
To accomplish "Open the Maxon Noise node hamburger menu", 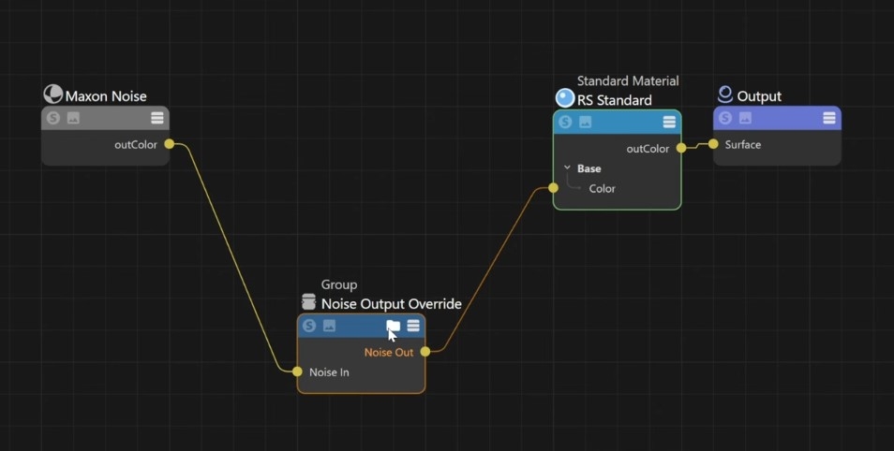I will tap(157, 118).
